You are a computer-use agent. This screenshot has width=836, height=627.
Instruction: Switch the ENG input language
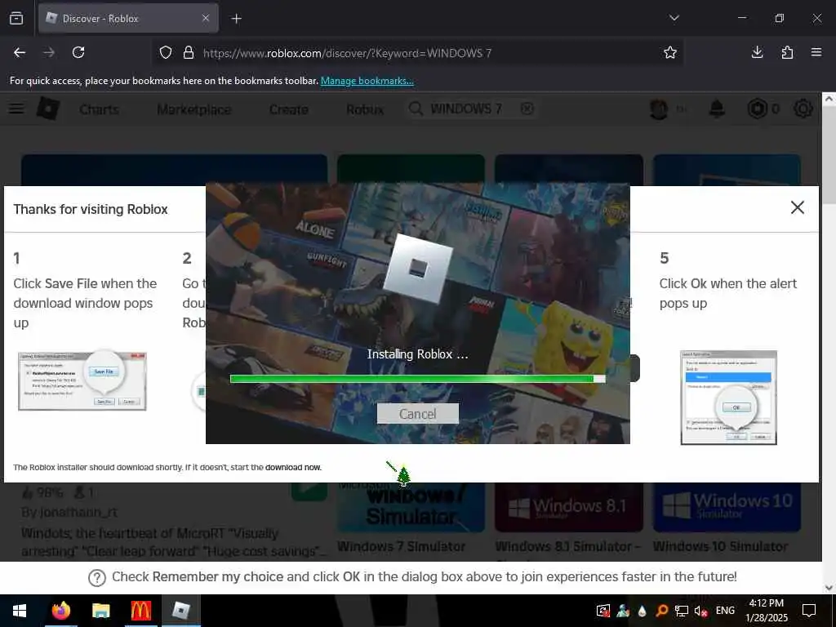point(725,611)
